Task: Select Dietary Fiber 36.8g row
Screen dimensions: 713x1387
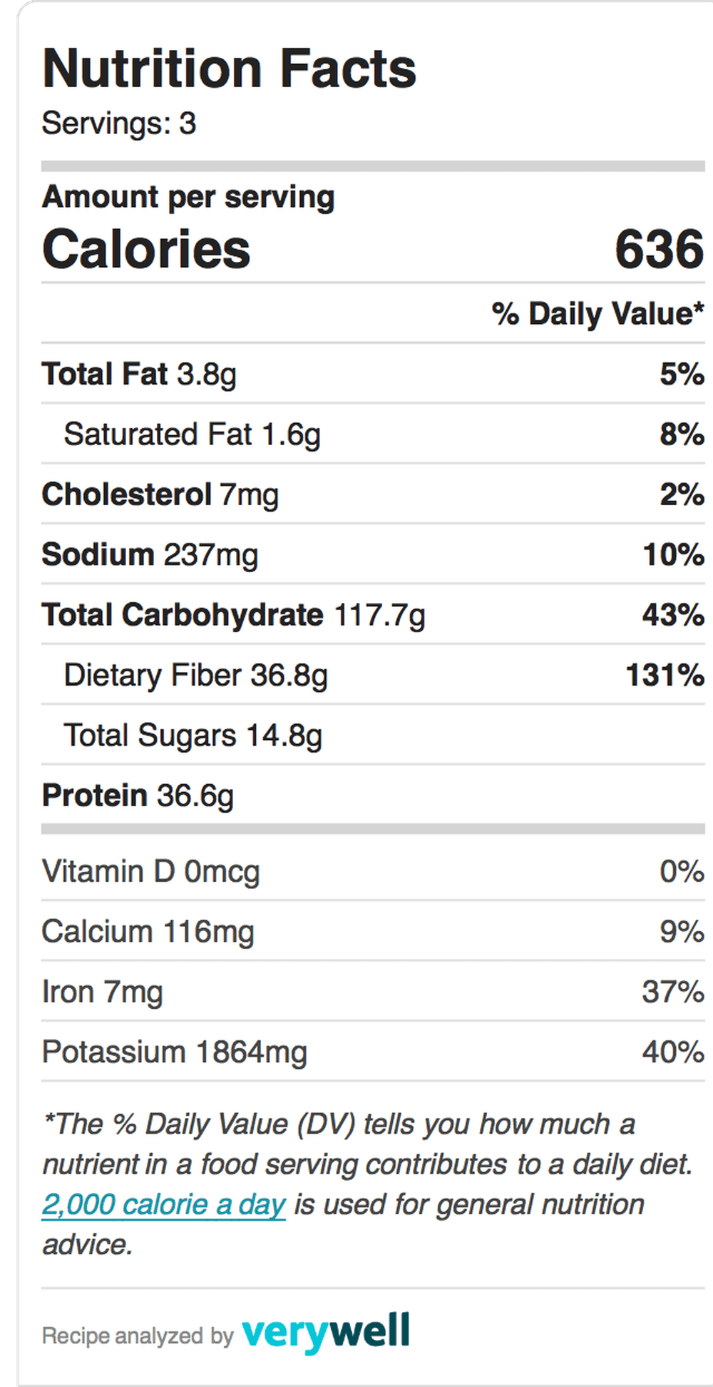Action: click(x=373, y=675)
